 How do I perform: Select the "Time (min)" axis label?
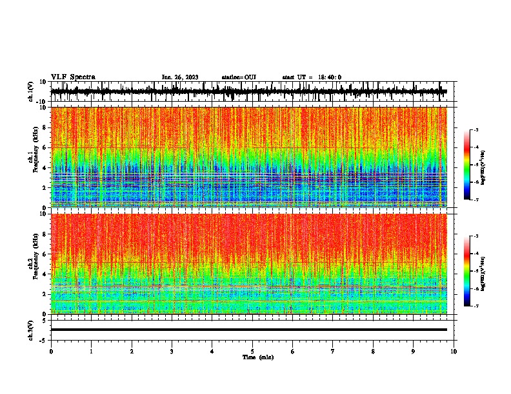click(x=258, y=357)
